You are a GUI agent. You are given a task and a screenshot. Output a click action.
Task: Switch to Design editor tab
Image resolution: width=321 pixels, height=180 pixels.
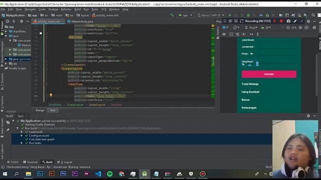[40, 110]
